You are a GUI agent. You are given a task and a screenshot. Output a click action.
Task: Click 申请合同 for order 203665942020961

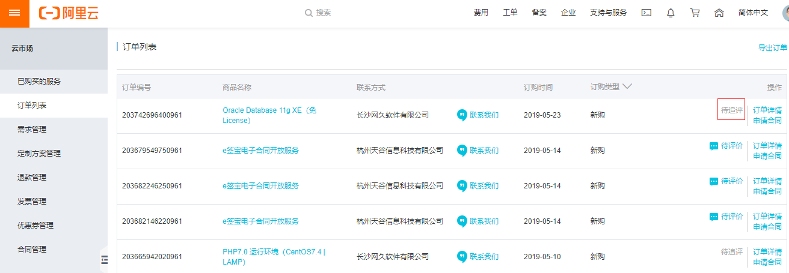767,262
